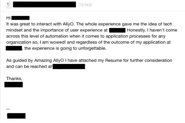Select the redacted name after Hi

(x=20, y=18)
